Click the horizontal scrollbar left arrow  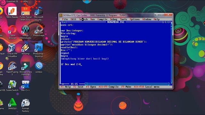click(86, 84)
